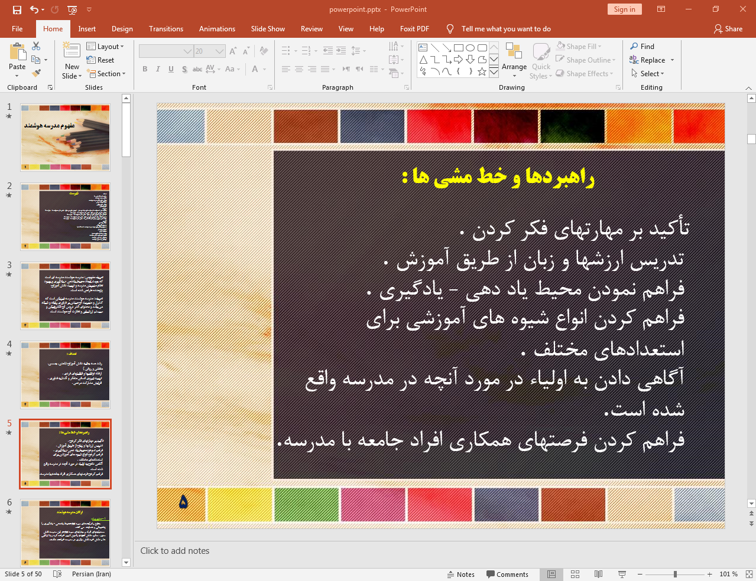Open Quick Styles gallery
The width and height of the screenshot is (756, 581).
click(x=541, y=60)
